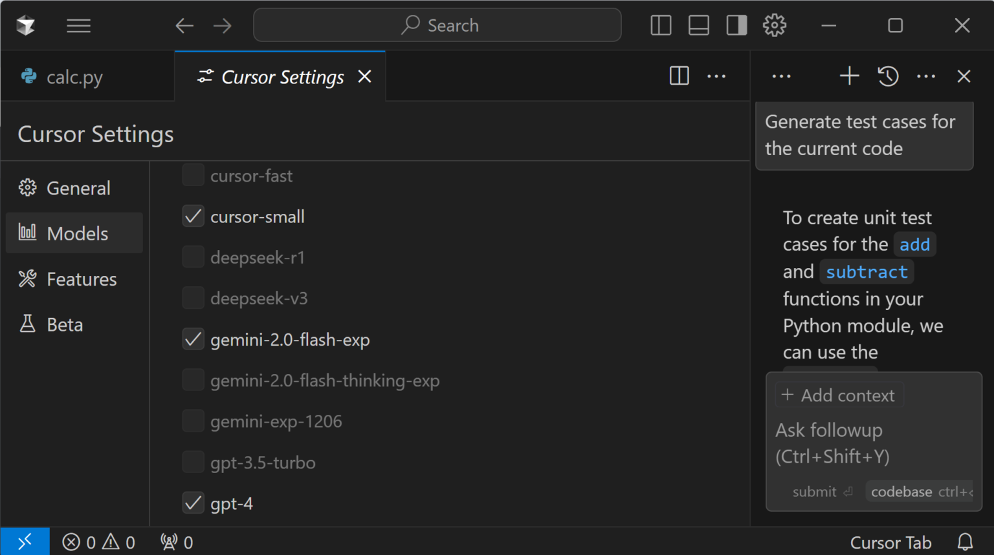Open the editor actions overflow menu

click(716, 76)
